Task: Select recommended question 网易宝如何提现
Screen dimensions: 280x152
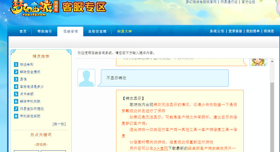Action: [x=32, y=109]
